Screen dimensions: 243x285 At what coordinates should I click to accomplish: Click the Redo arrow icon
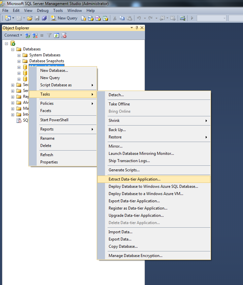tap(151, 18)
